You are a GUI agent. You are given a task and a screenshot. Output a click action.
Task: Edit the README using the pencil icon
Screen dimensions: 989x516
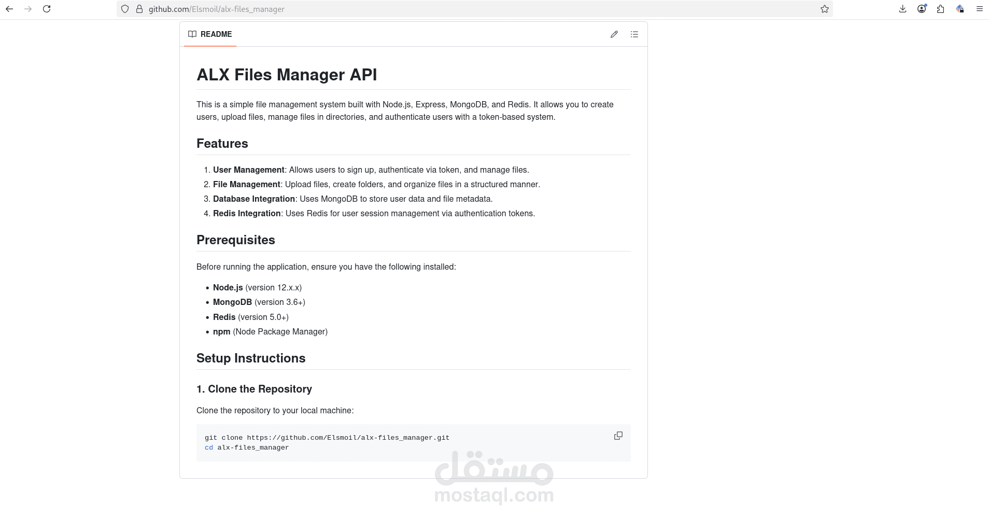pyautogui.click(x=614, y=34)
